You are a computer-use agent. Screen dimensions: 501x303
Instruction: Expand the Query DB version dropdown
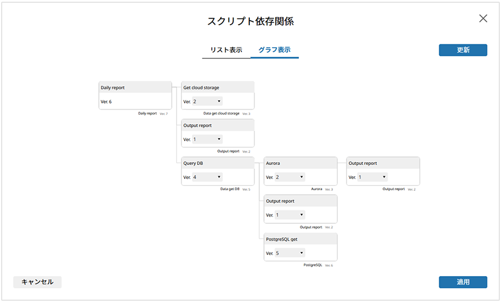pos(207,177)
